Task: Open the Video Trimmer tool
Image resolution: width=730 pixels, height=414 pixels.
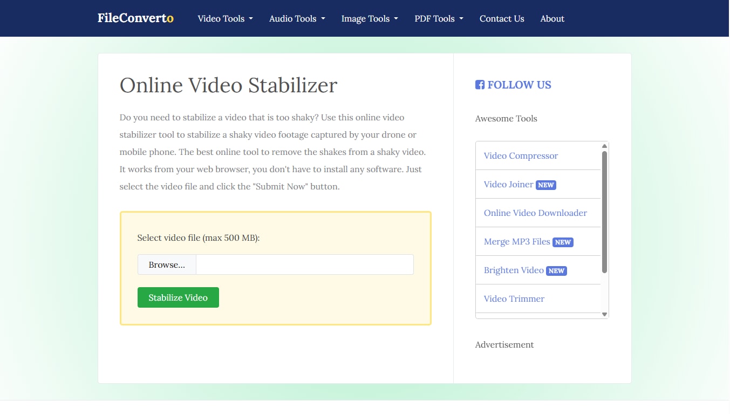Action: (514, 298)
